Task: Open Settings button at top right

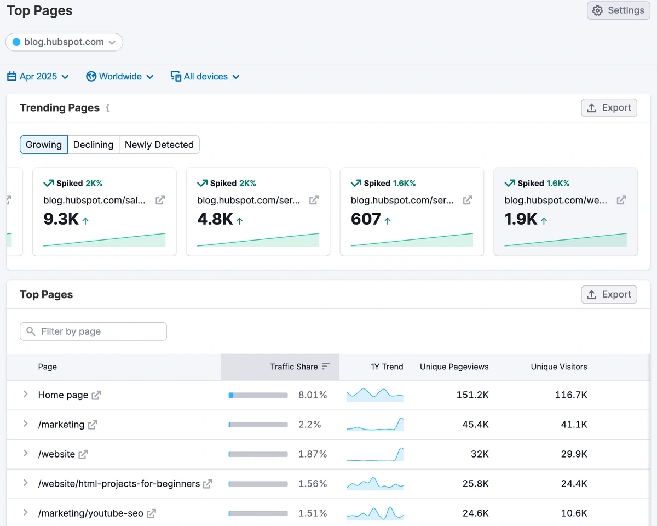Action: (618, 10)
